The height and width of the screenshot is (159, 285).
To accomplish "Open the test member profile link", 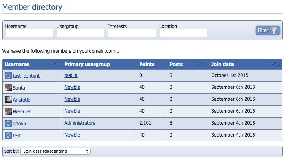I will click(17, 135).
